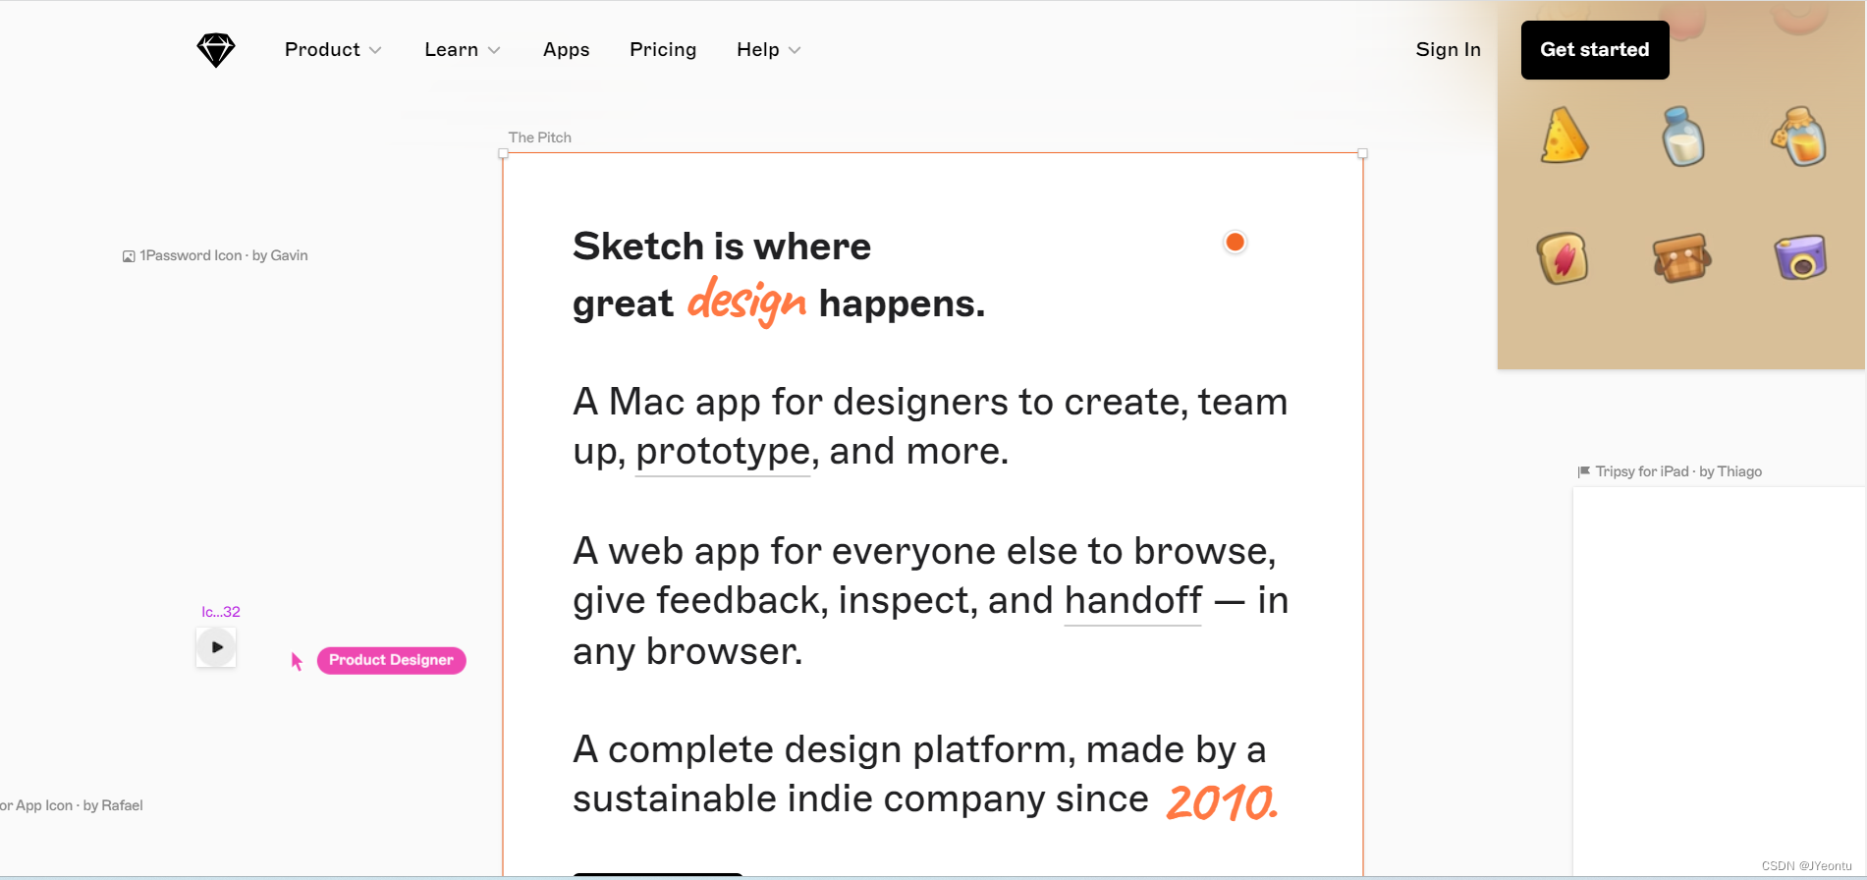Go to the Apps page

coord(567,50)
